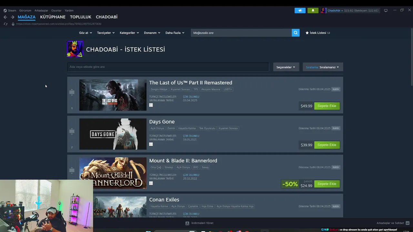Click the padlock icon beside the URL
This screenshot has width=413, height=232.
(x=13, y=24)
